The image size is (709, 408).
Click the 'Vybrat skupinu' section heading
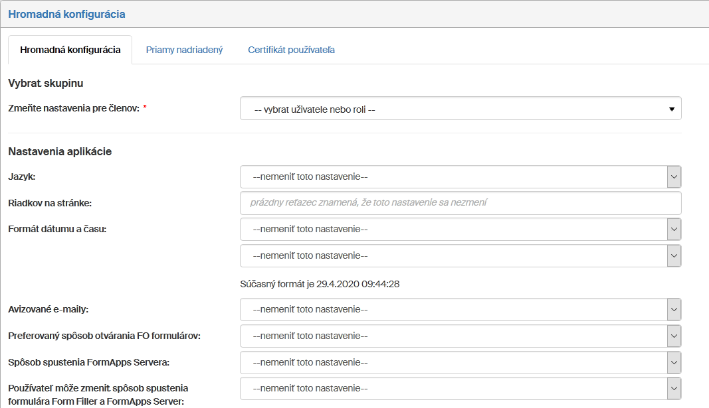click(45, 83)
